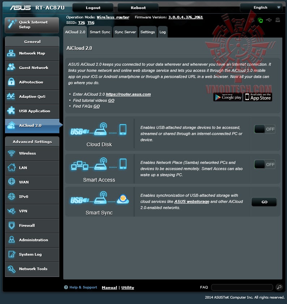Open the App Store download badge

(258, 97)
